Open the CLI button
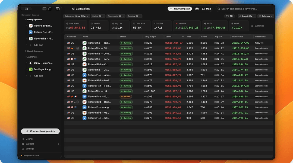This screenshot has height=163, width=293. point(229,16)
